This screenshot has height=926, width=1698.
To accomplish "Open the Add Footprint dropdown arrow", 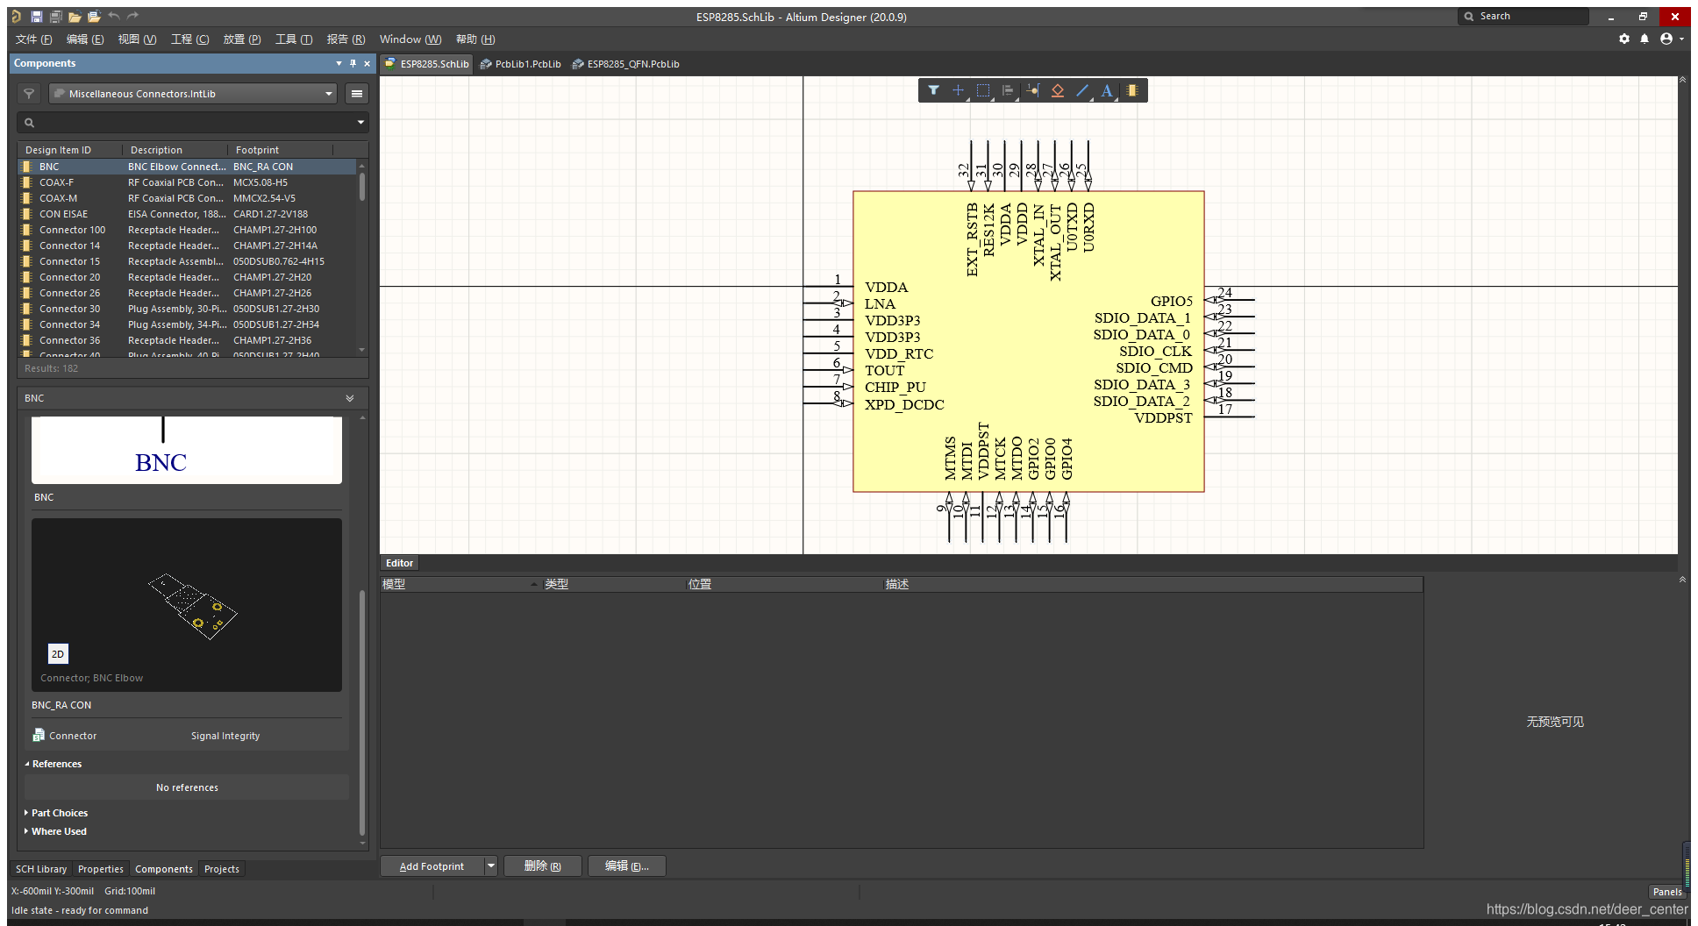I will [x=491, y=866].
